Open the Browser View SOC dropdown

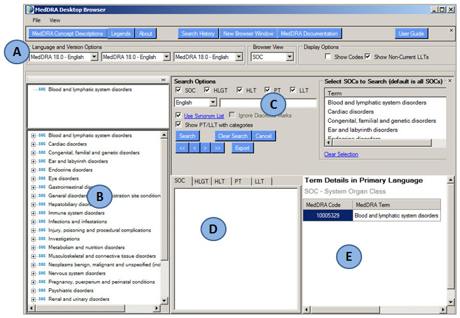click(x=289, y=57)
